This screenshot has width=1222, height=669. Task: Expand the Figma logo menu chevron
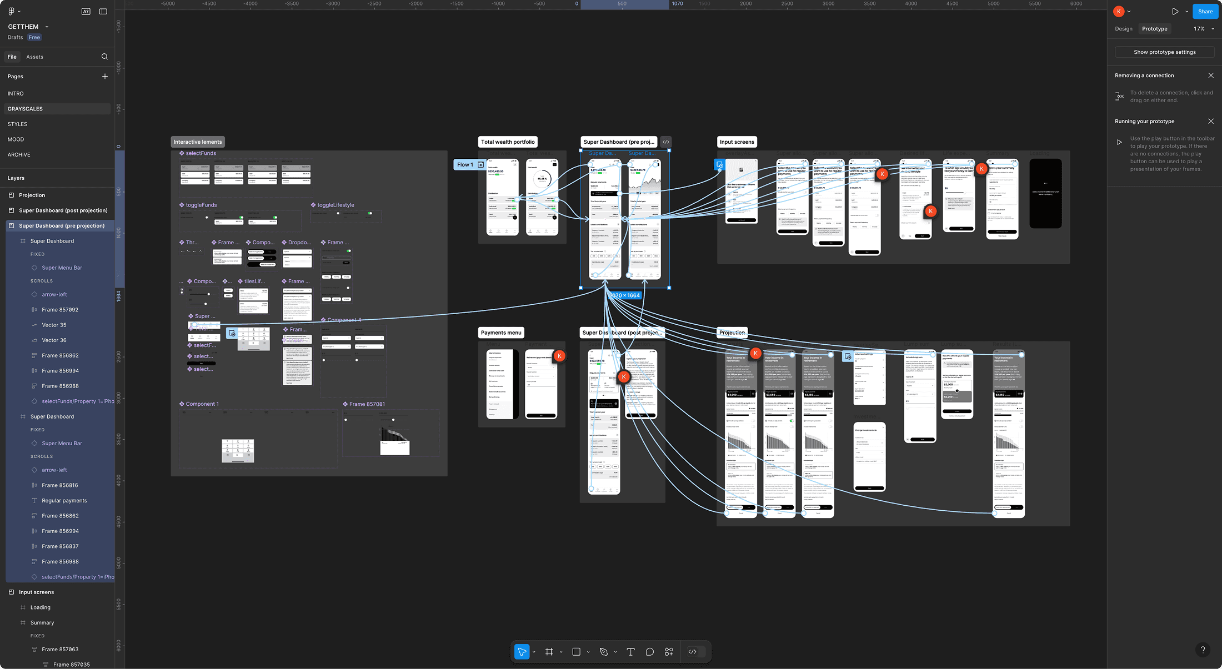(x=19, y=11)
